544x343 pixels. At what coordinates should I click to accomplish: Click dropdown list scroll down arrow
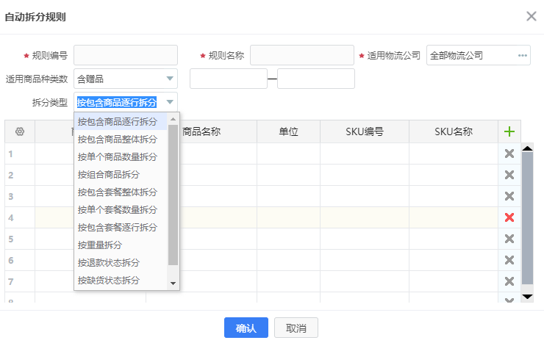(173, 284)
